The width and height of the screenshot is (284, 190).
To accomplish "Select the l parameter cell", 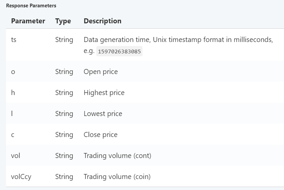I will [12, 113].
